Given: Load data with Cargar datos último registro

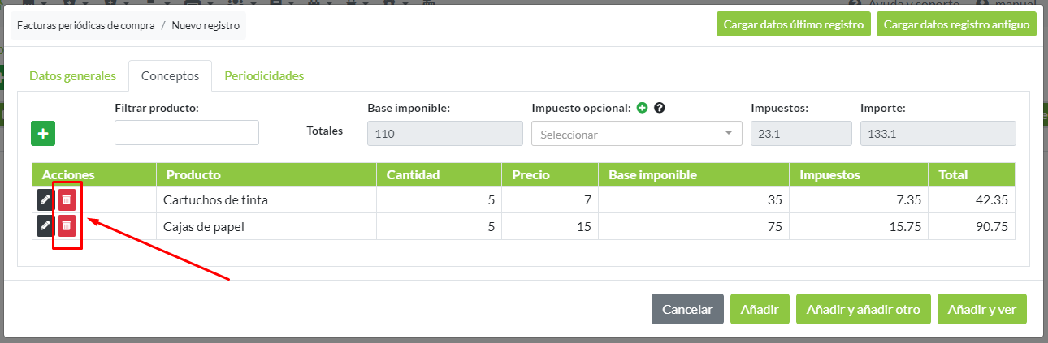Looking at the screenshot, I should [x=793, y=24].
